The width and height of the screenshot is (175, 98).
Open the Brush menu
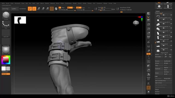click(8, 3)
